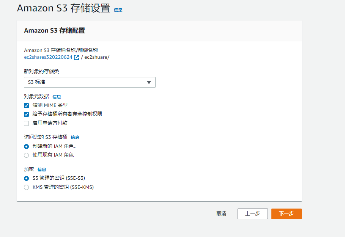Click the Amazon S3 存储桶名称/前缀名称 label
This screenshot has height=237, width=345.
pos(61,50)
